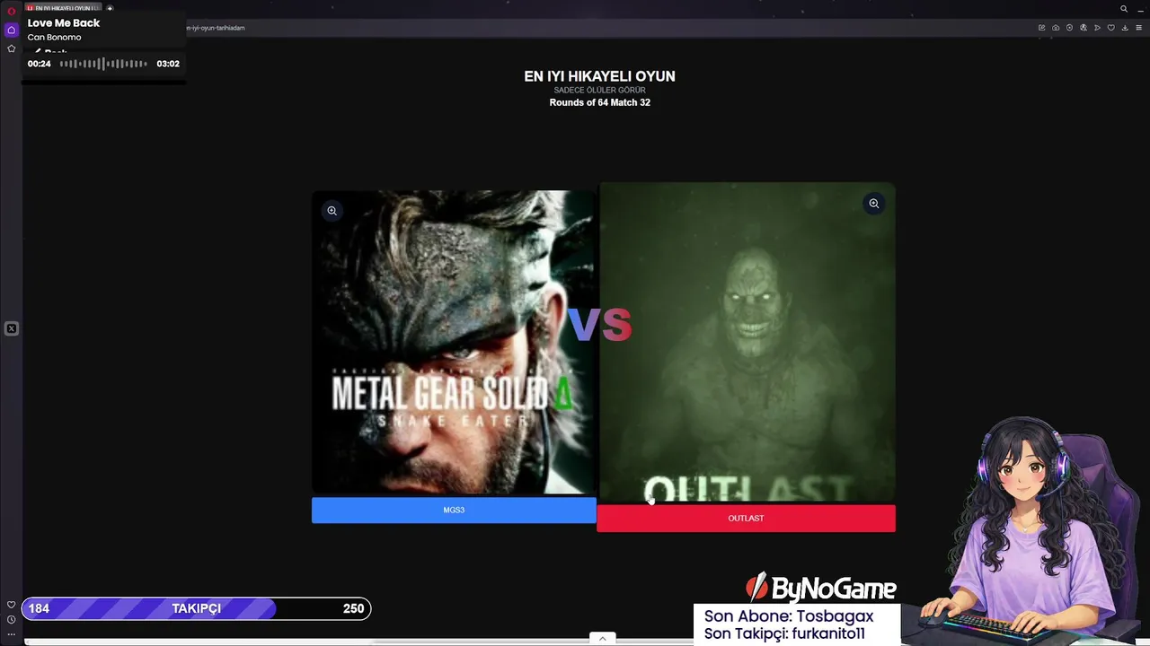Click the 03:02 track duration text
The image size is (1150, 646).
[x=168, y=64]
